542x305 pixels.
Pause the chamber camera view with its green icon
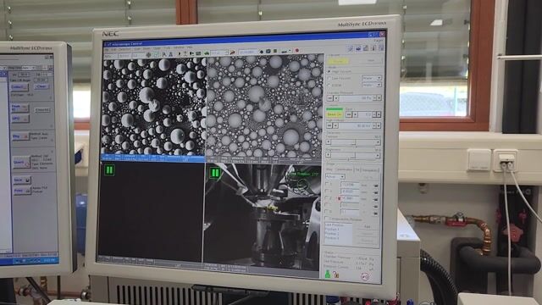[215, 172]
